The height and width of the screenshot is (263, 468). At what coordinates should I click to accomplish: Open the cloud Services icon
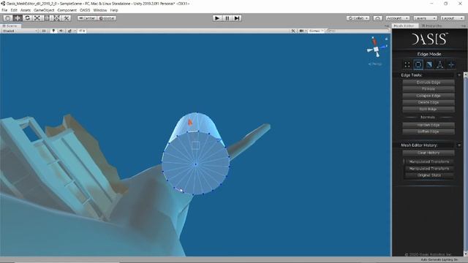377,18
